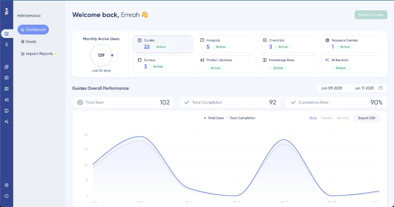Open the survey chat icon in left rail
Image resolution: width=394 pixels, height=207 pixels.
pos(6,89)
